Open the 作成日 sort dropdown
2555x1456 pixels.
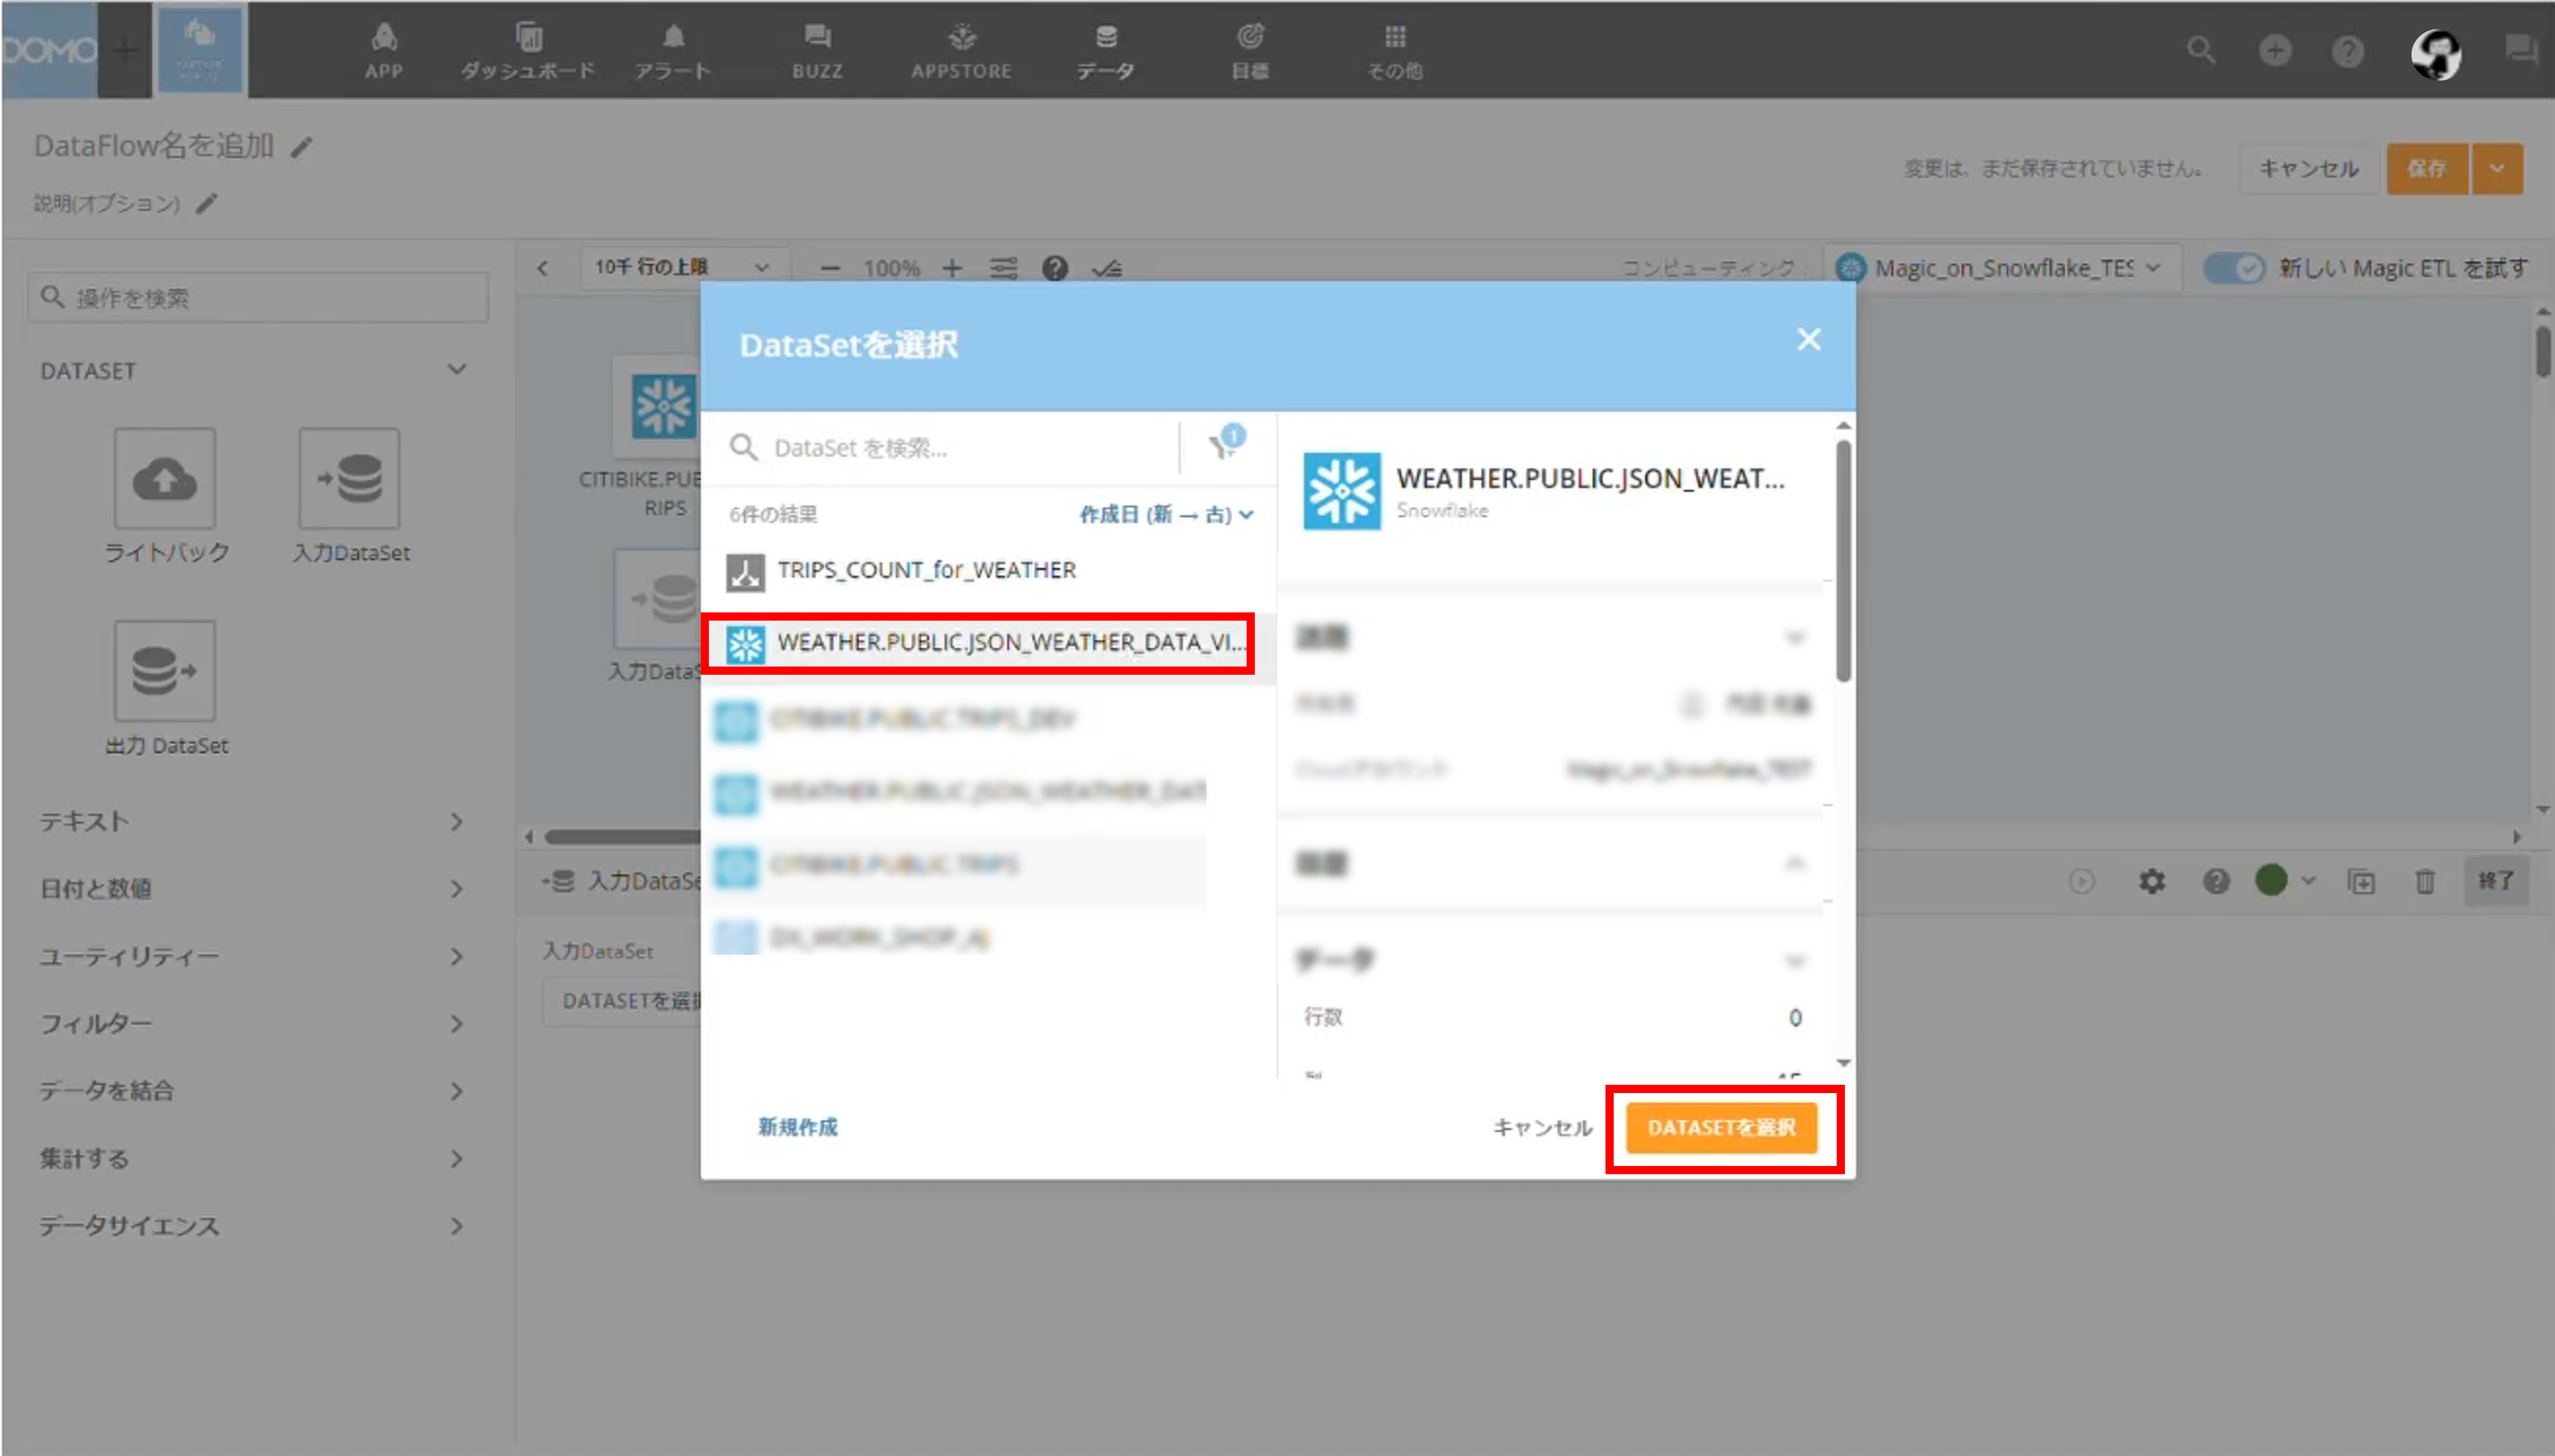click(x=1166, y=514)
